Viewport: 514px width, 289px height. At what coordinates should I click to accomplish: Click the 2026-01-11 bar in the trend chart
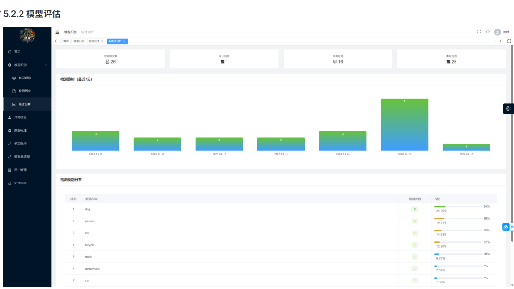click(158, 144)
